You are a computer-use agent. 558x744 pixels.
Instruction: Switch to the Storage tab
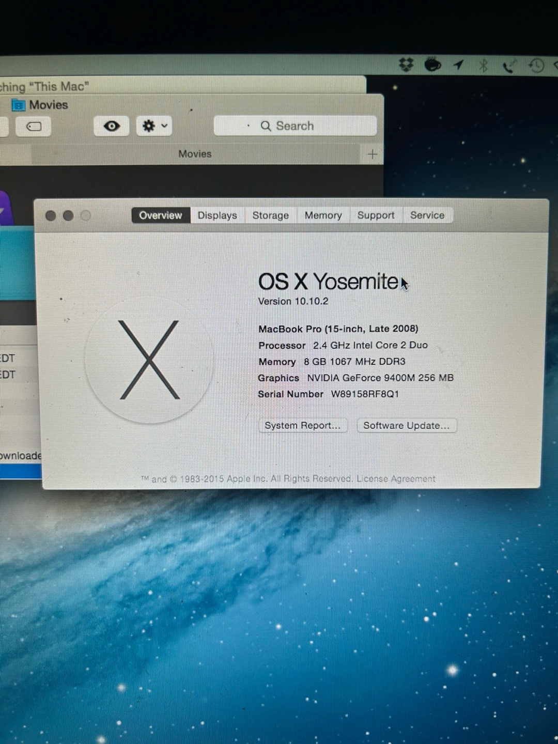point(270,215)
